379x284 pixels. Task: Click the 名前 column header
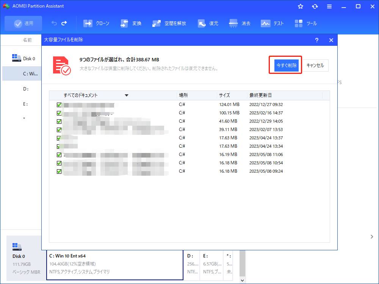[27, 40]
